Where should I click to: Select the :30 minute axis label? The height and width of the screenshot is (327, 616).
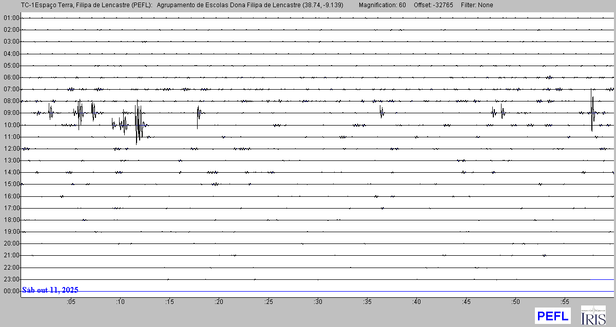[318, 302]
